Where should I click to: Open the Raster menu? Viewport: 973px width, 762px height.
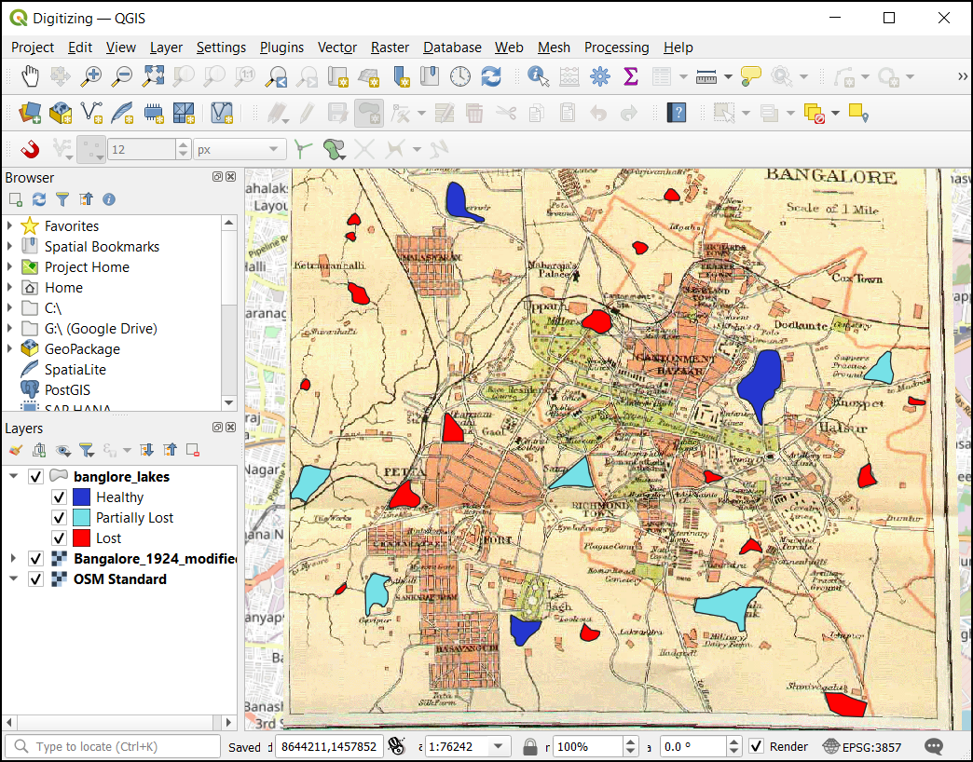pyautogui.click(x=390, y=48)
